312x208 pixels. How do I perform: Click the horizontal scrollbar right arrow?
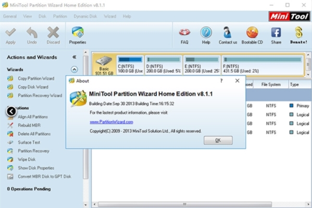[308, 204]
